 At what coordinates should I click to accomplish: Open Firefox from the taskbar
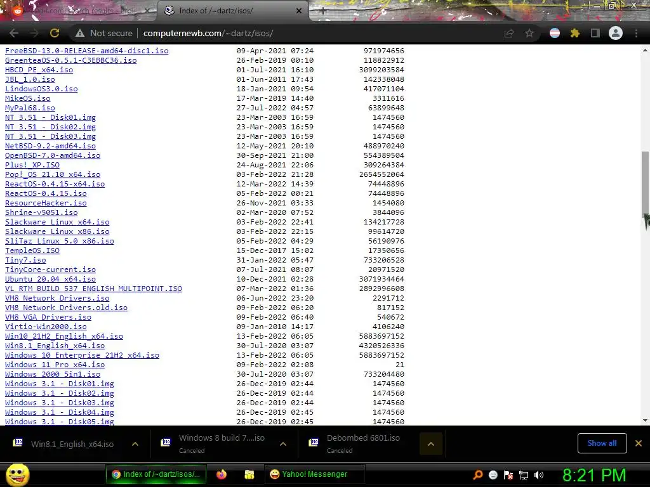[x=222, y=474]
